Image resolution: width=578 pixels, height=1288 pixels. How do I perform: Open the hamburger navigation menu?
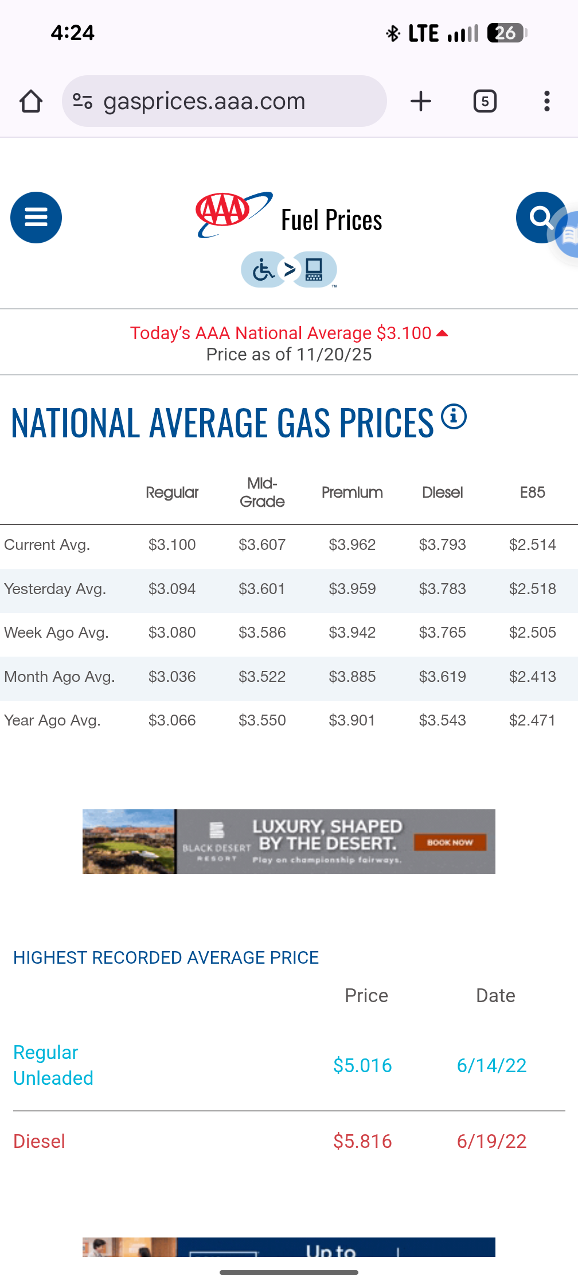(x=36, y=218)
